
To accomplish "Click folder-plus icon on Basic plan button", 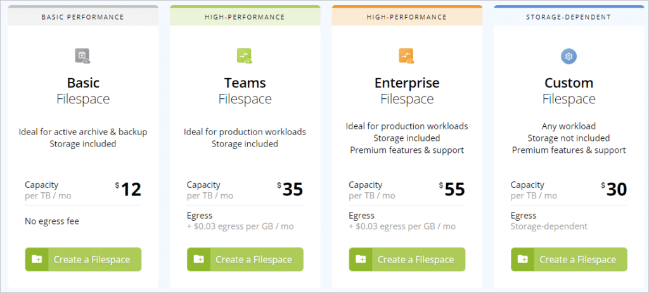I will click(x=36, y=259).
